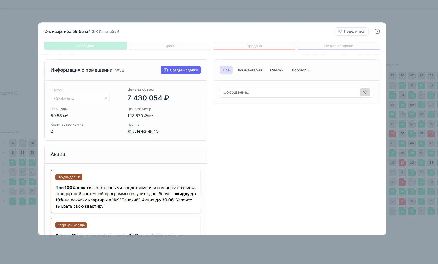Set status to Не для продажи
The height and width of the screenshot is (264, 438).
pos(339,46)
